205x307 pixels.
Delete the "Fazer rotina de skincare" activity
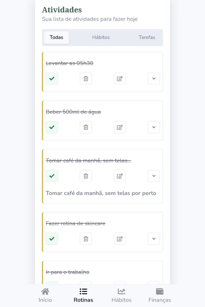[x=85, y=239]
